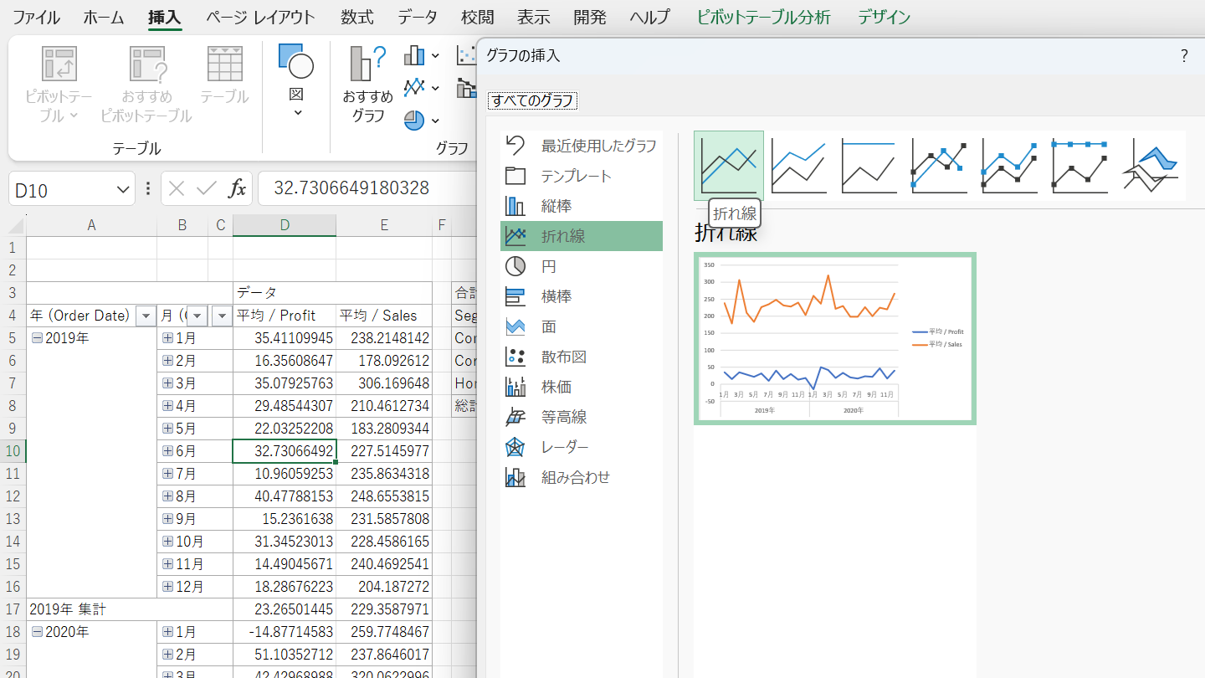Select the 平均 / Sales header cell
1205x678 pixels.
pyautogui.click(x=384, y=316)
